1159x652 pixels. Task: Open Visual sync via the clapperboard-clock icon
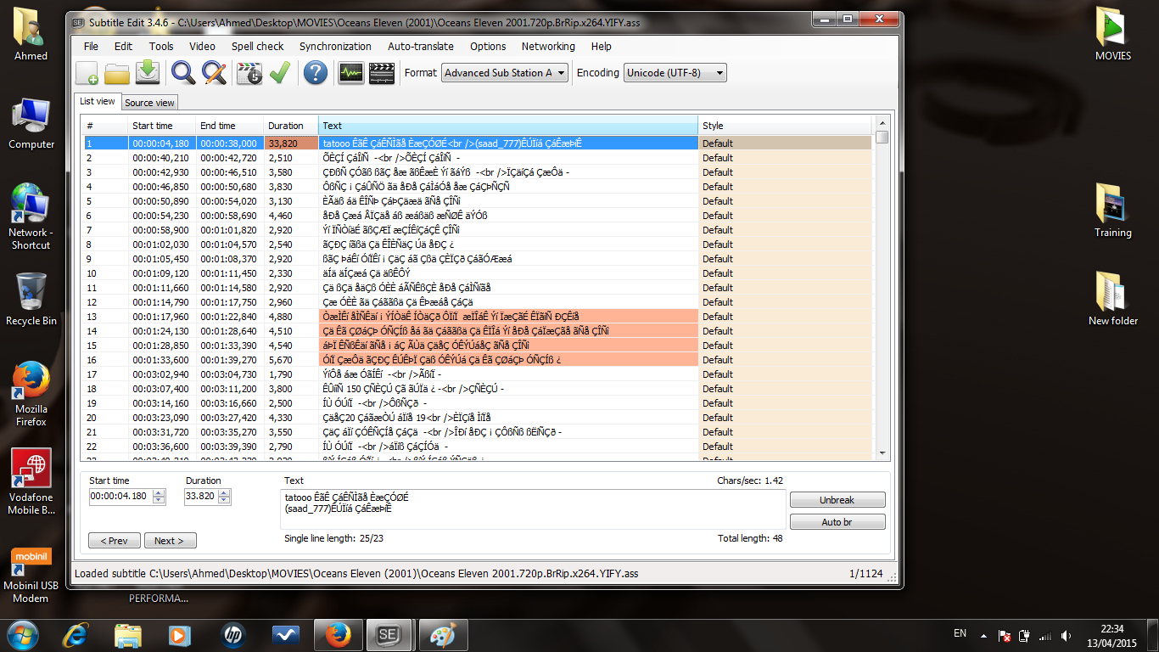click(249, 73)
